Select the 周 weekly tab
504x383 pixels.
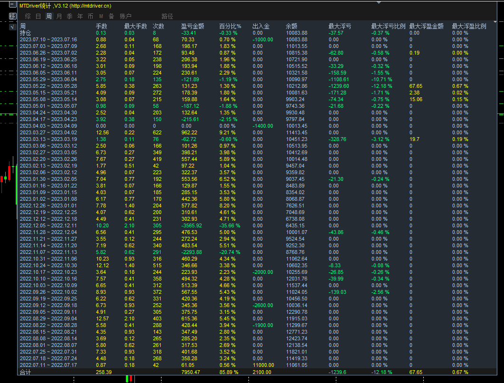[49, 16]
